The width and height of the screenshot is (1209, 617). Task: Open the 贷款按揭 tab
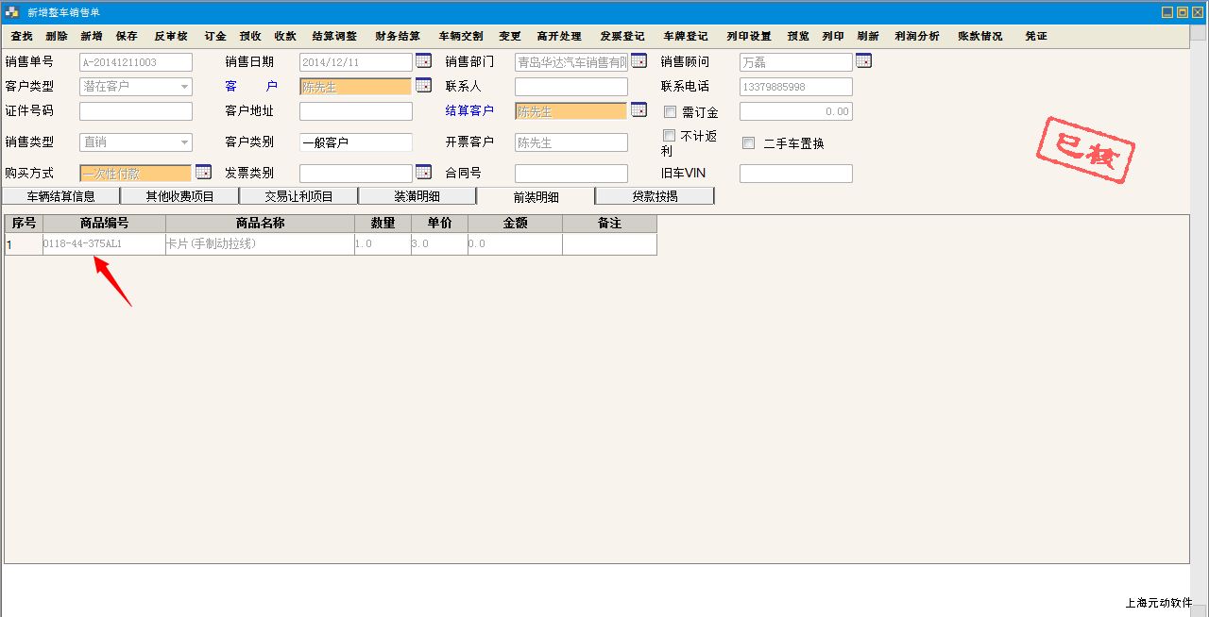[x=655, y=196]
